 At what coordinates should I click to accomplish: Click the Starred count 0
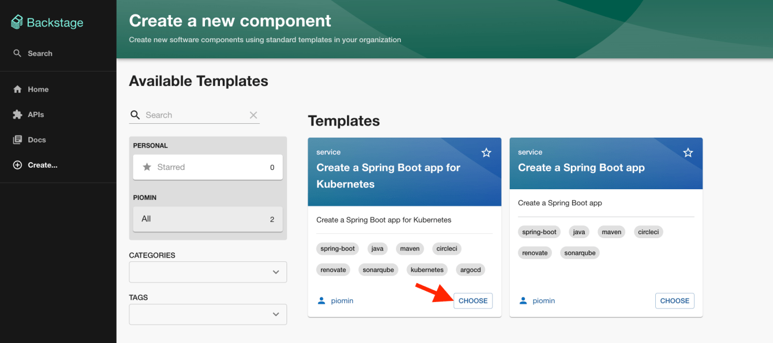[x=272, y=167]
